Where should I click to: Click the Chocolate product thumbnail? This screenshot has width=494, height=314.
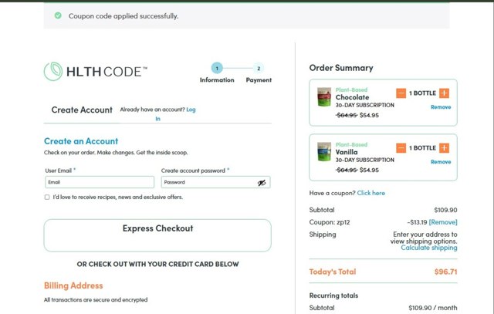324,96
